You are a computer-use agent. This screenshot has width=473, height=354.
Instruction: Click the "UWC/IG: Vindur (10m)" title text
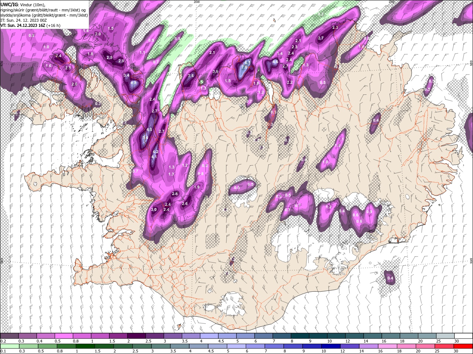tap(23, 4)
